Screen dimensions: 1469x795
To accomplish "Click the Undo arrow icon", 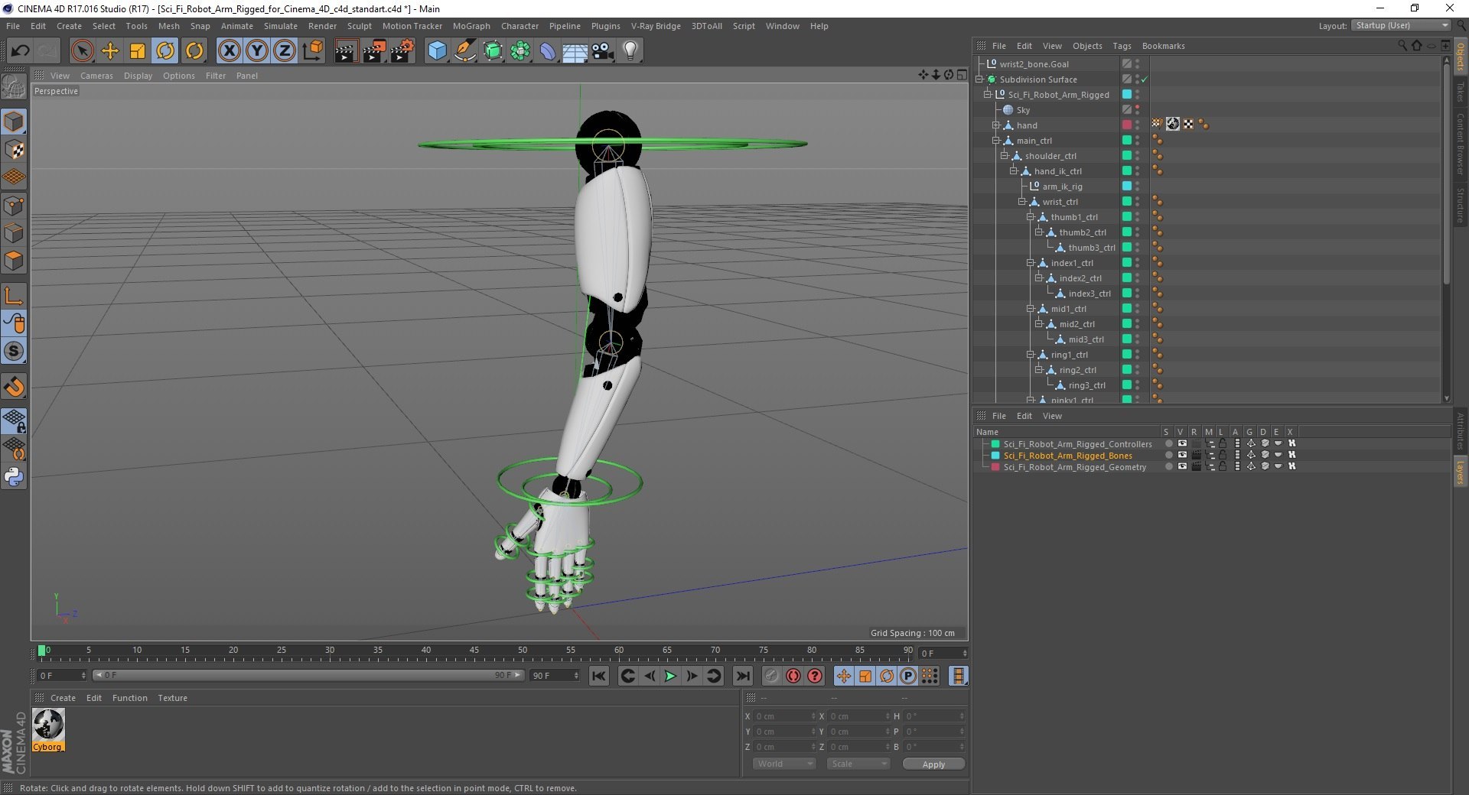I will 20,51.
